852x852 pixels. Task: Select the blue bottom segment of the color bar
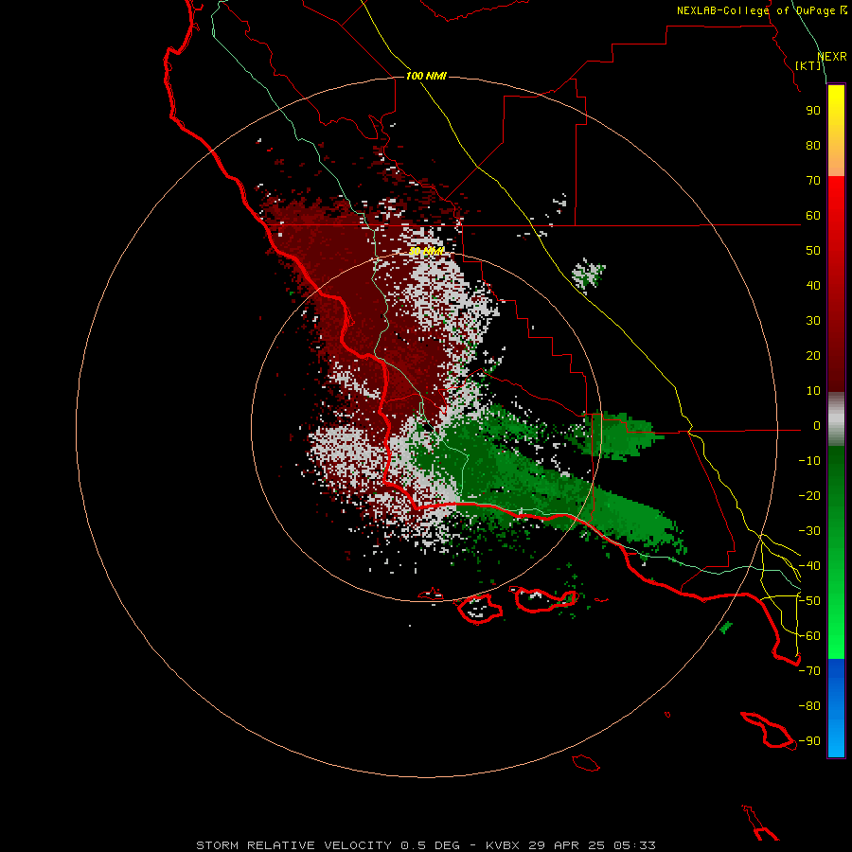[x=836, y=708]
